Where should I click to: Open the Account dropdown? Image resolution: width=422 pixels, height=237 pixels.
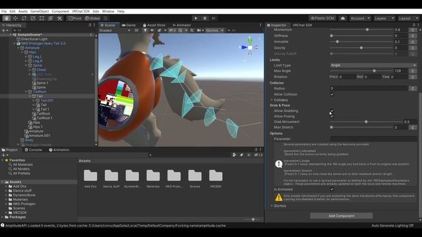[360, 18]
